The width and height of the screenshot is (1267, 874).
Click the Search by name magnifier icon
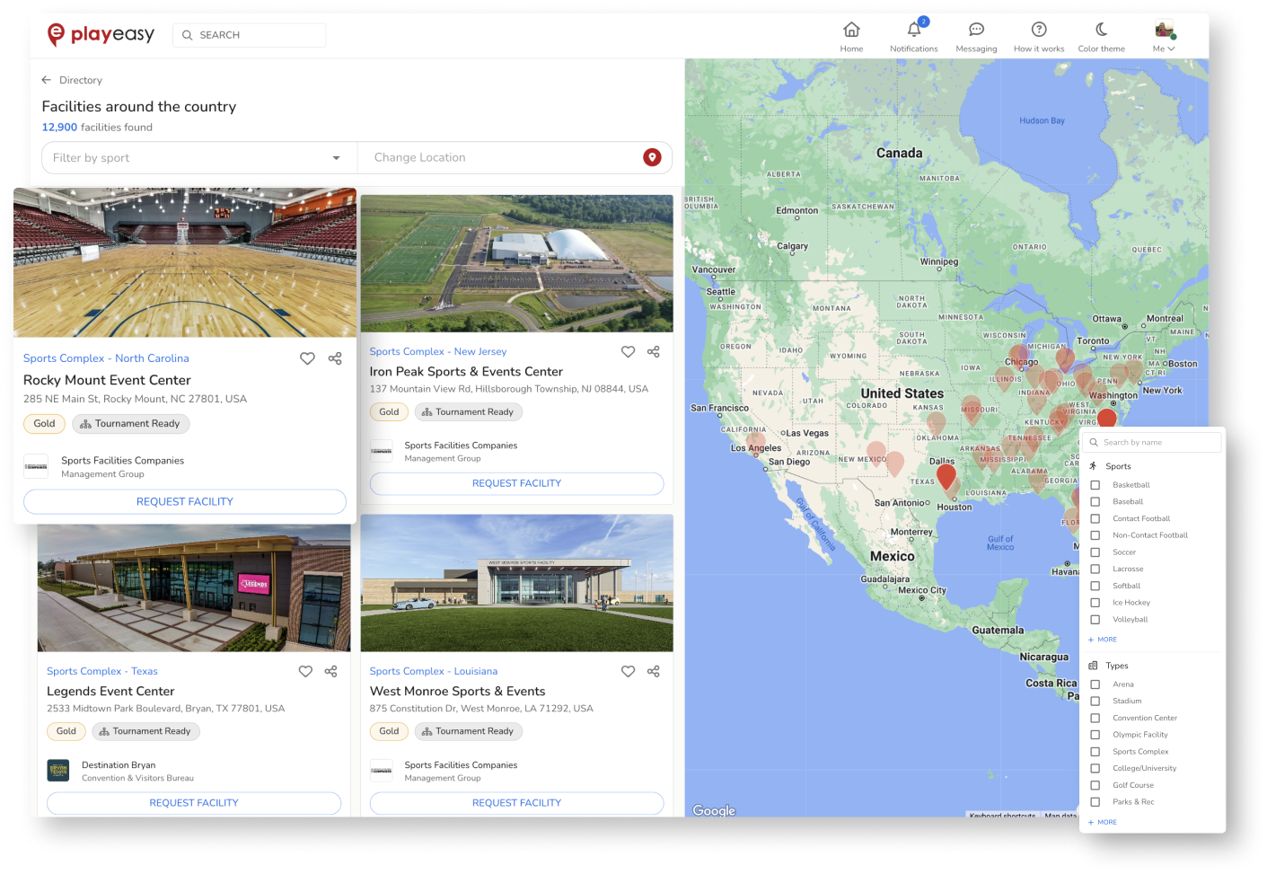pos(1094,442)
